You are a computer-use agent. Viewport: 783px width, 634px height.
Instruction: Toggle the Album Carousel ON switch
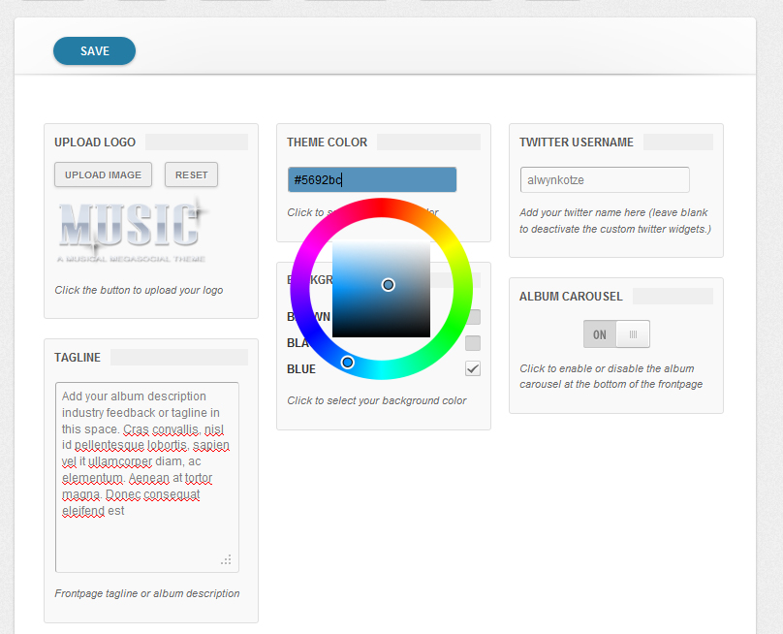point(616,334)
